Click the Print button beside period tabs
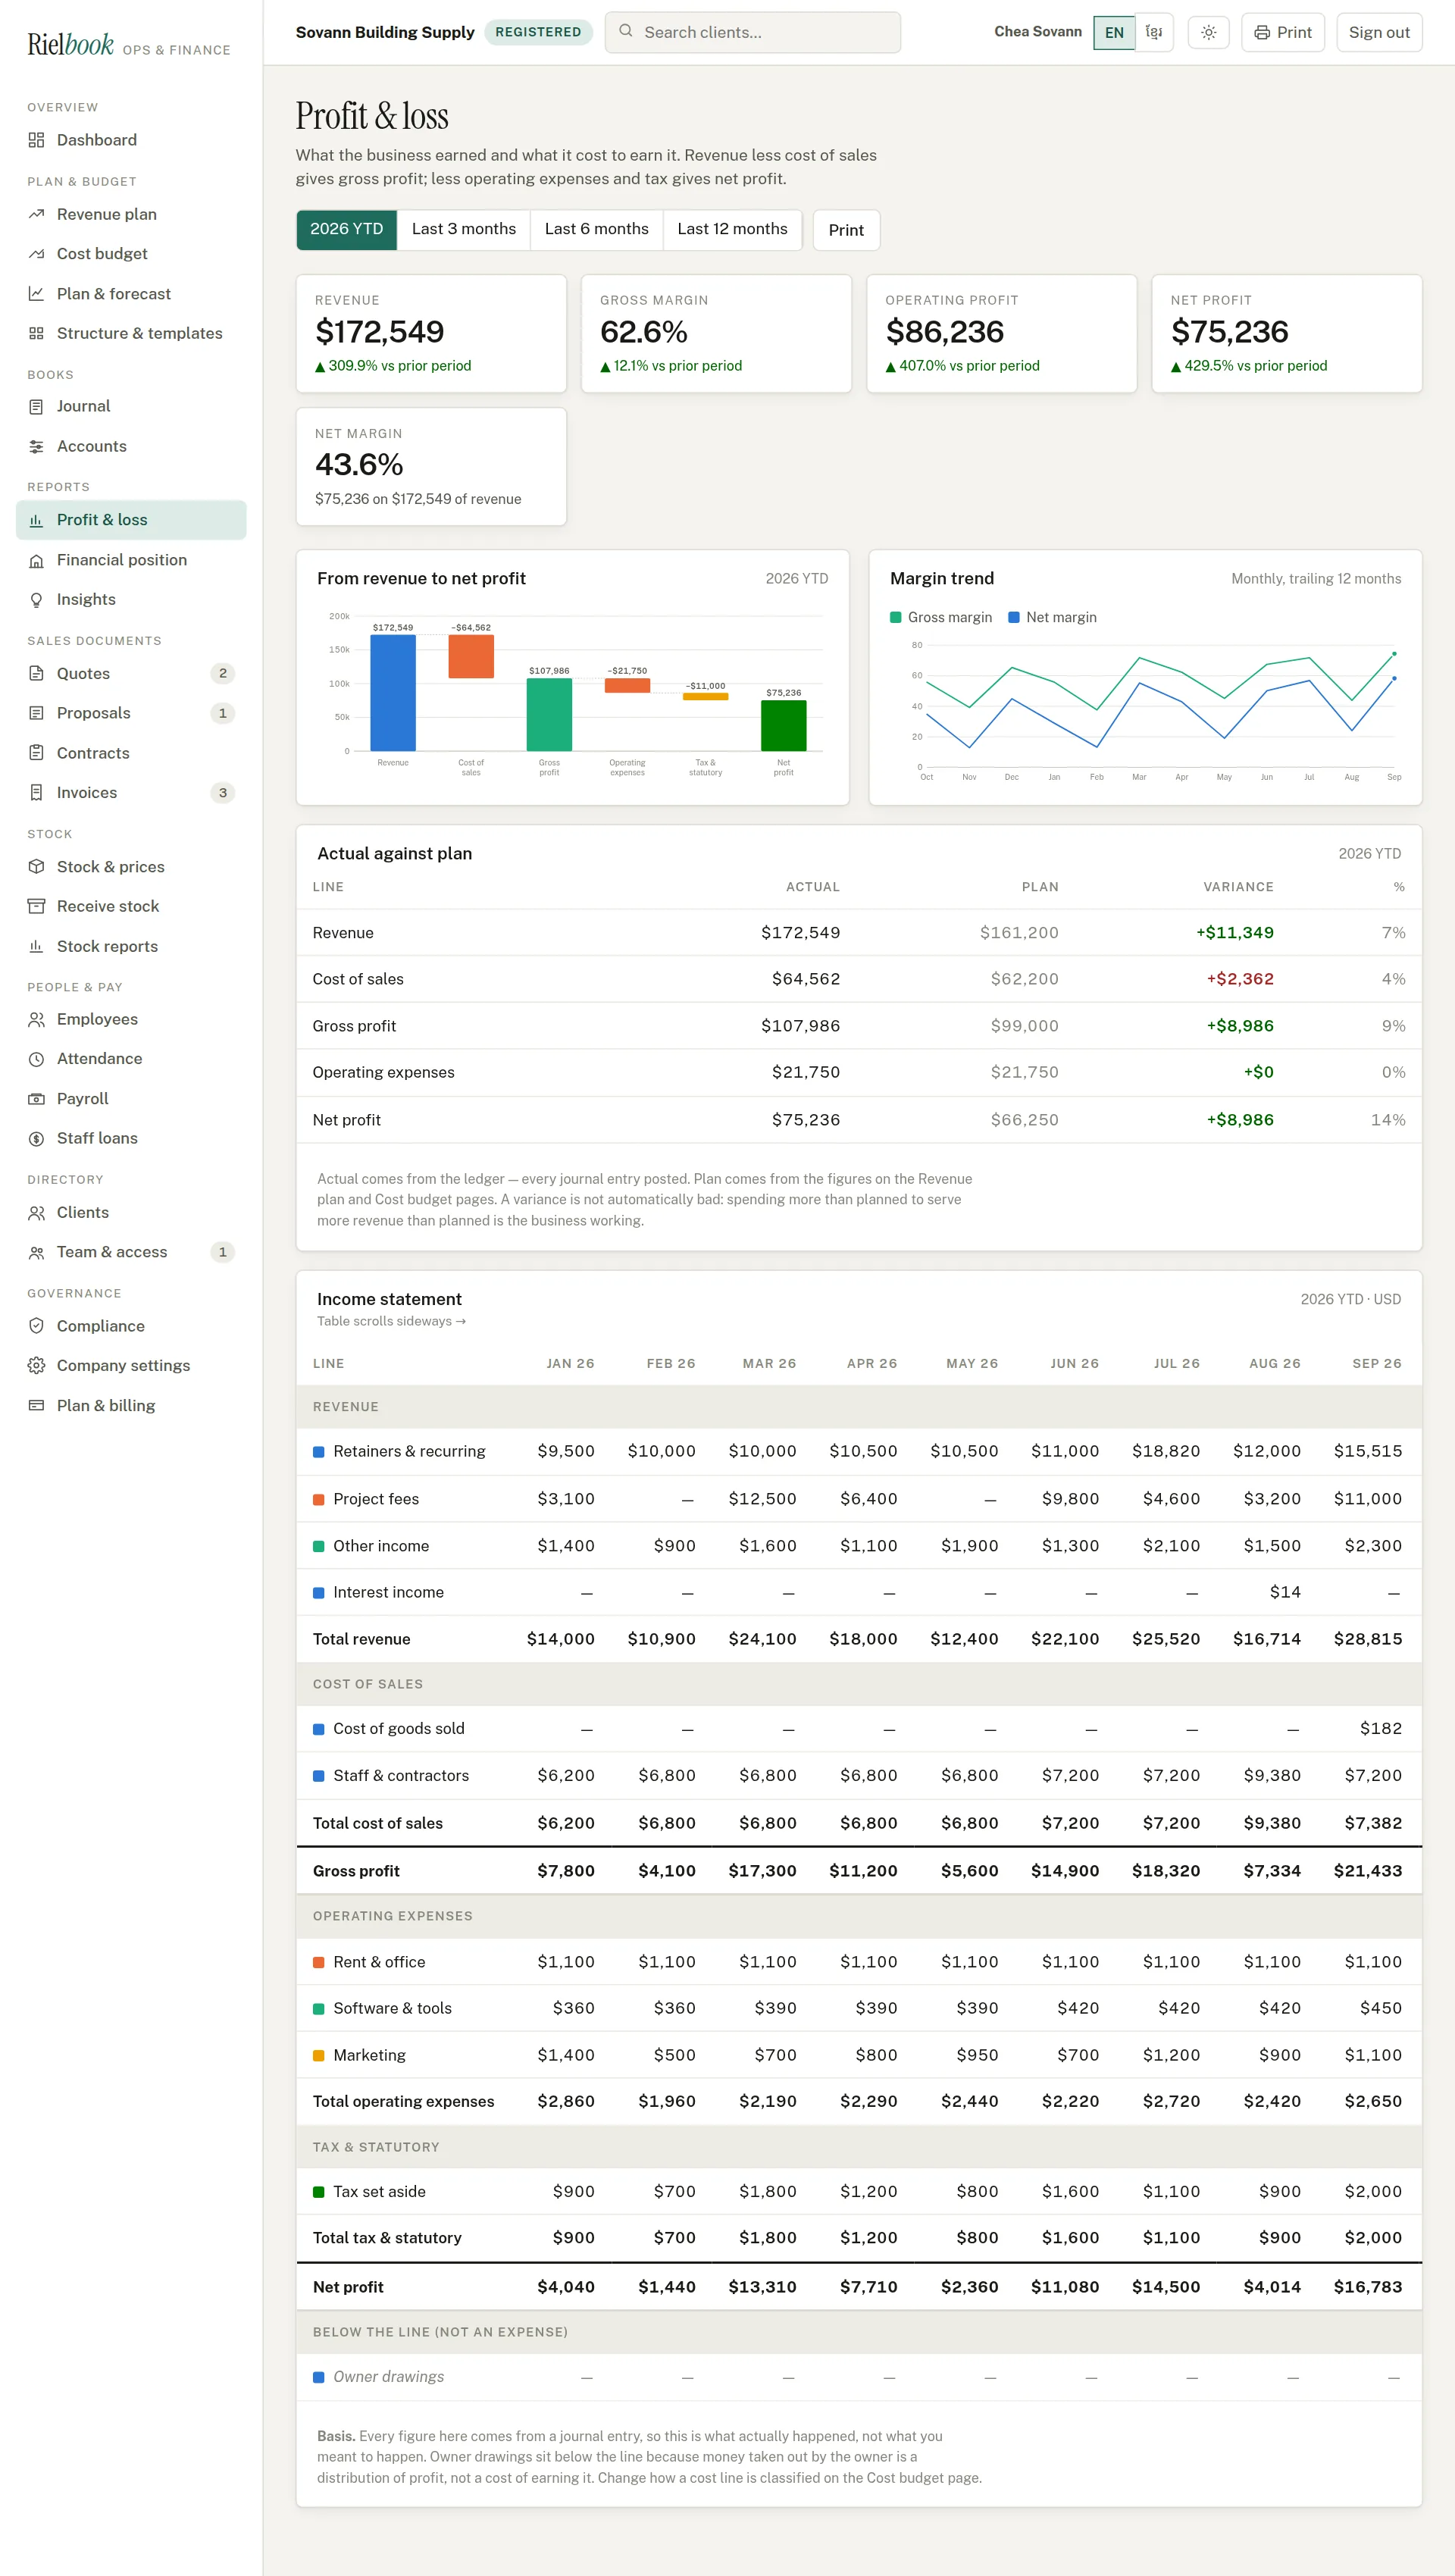This screenshot has height=2576, width=1455. click(x=846, y=230)
